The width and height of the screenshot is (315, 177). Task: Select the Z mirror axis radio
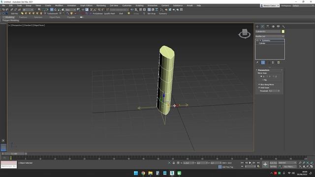point(274,77)
